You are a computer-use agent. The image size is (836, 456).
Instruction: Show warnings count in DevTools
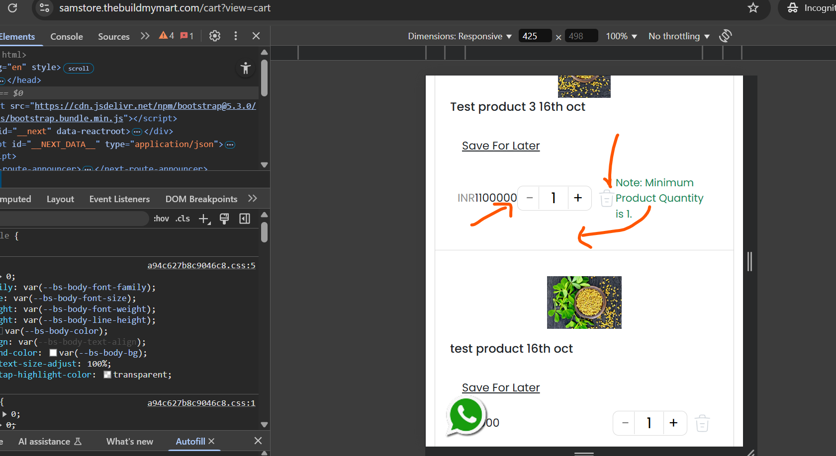coord(167,36)
